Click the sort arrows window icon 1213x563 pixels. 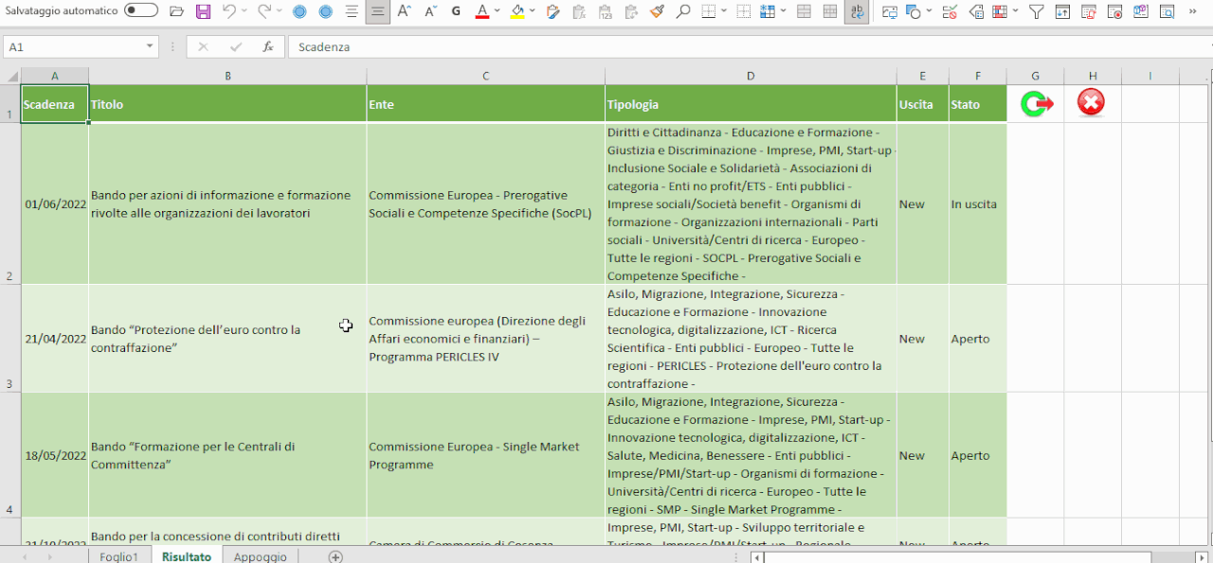point(1063,11)
